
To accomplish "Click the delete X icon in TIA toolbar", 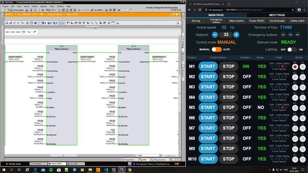I will point(43,10).
